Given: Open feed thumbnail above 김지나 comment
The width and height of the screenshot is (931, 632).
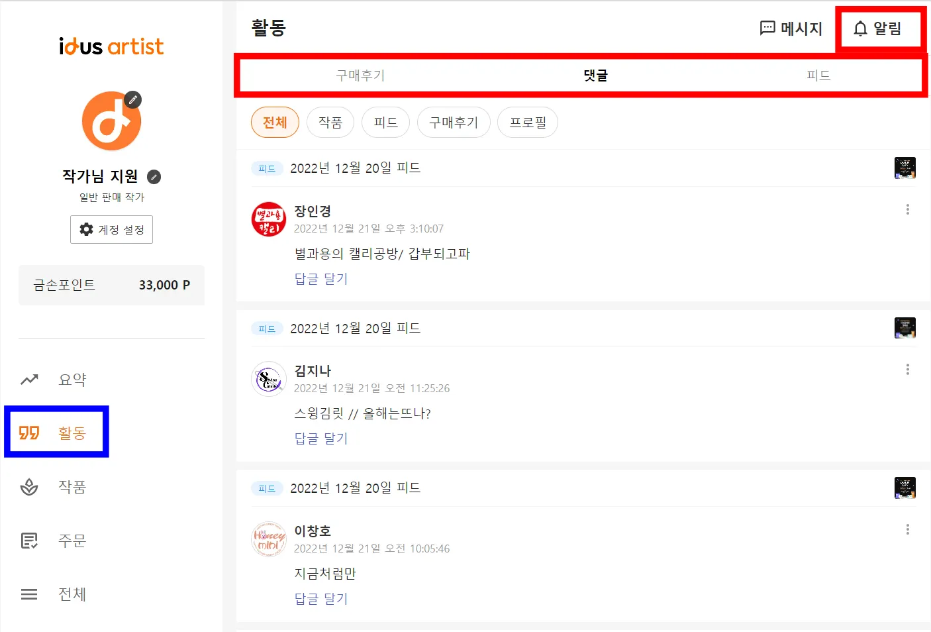Looking at the screenshot, I should (x=905, y=328).
